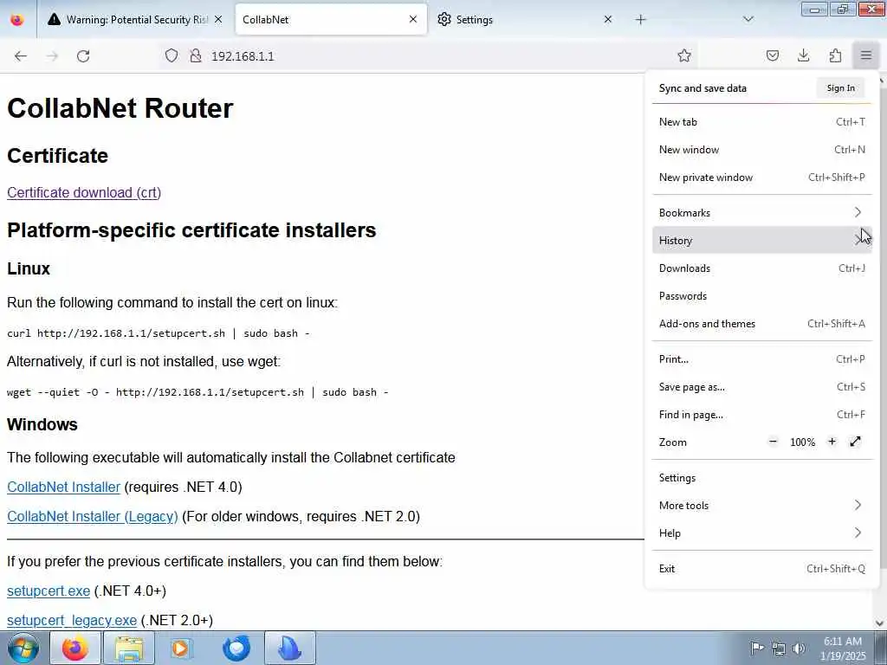
Task: Select Print... from the menu
Action: [762, 359]
